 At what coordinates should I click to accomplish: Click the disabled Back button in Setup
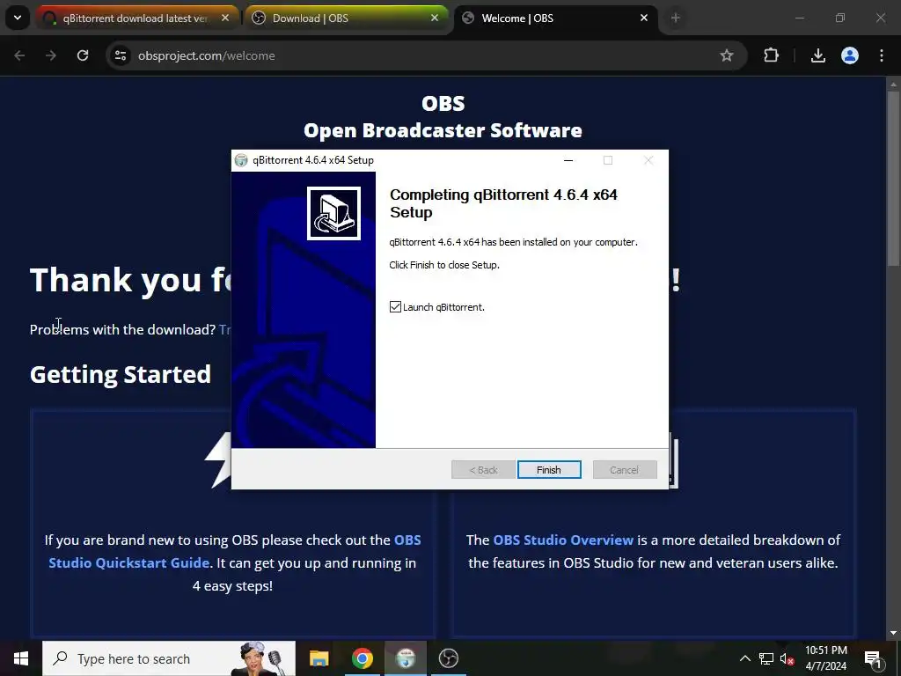pos(483,470)
